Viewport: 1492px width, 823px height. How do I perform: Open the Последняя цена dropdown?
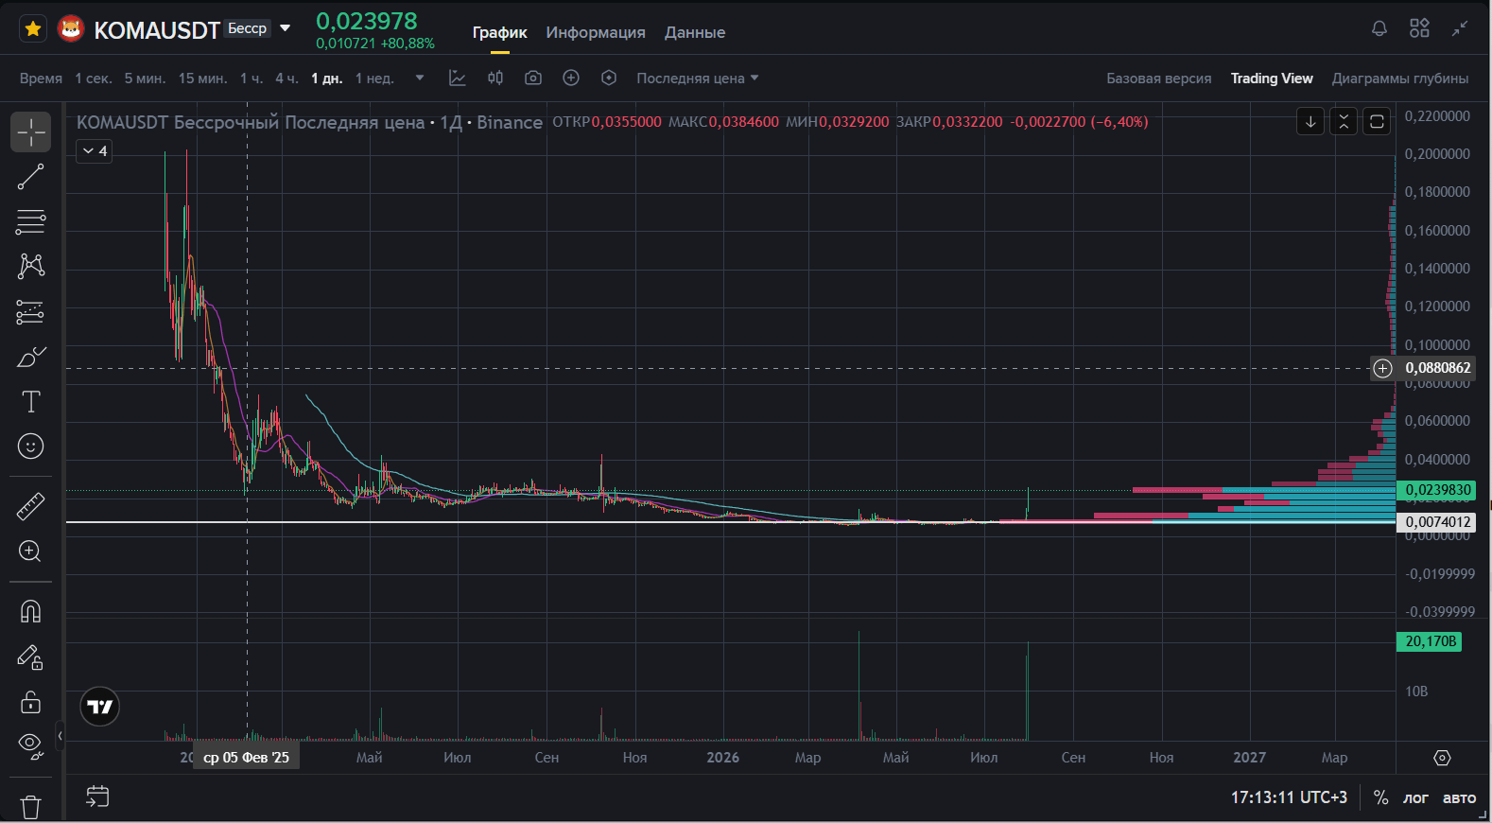(x=698, y=79)
